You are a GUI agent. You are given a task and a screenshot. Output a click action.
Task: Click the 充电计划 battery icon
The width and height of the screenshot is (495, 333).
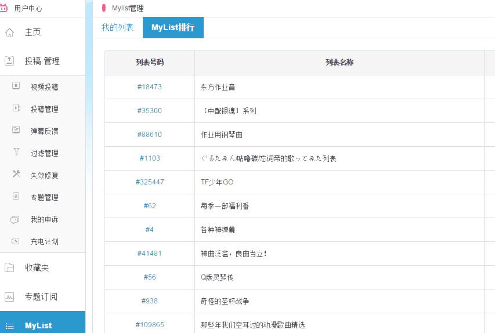tap(16, 241)
